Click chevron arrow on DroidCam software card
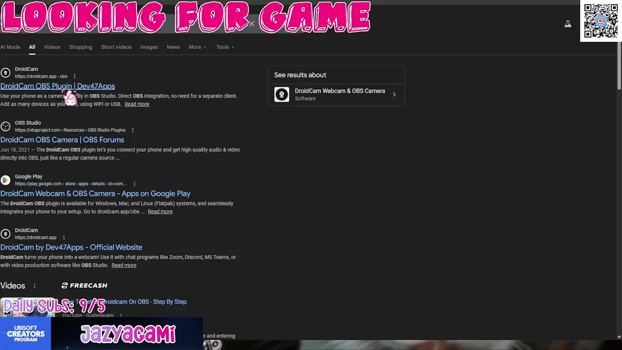 tap(394, 95)
